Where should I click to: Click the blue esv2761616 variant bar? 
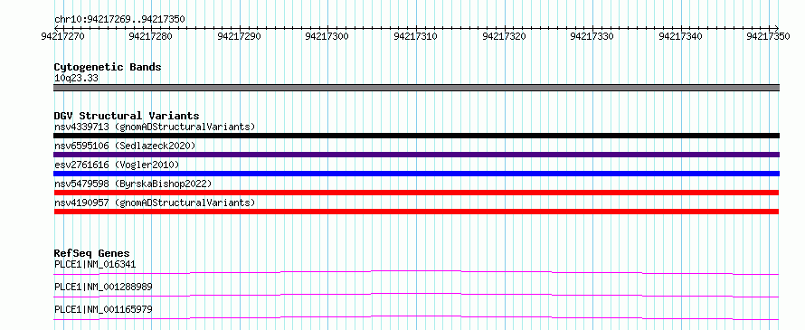pyautogui.click(x=416, y=174)
